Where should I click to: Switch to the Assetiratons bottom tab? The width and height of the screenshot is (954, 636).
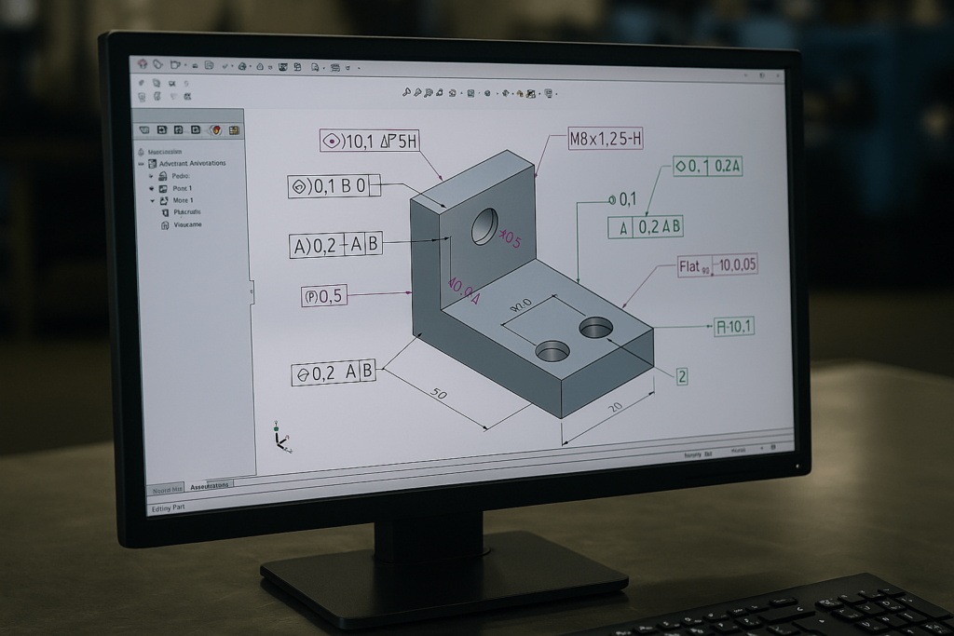(211, 486)
